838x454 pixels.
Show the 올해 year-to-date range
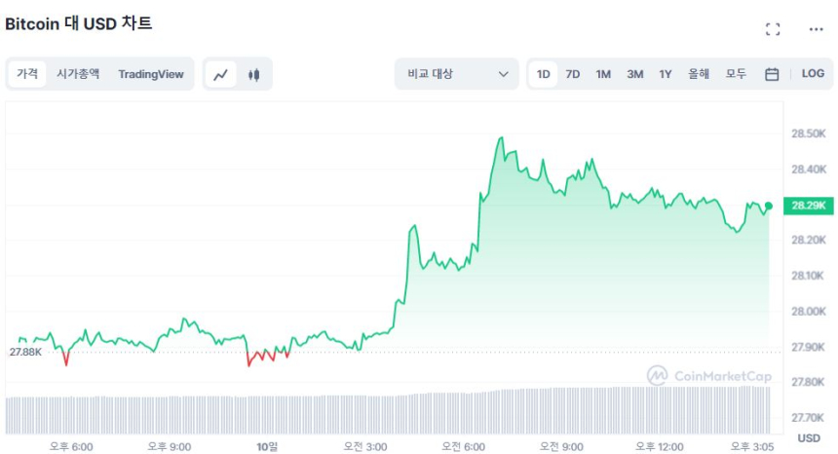(x=699, y=74)
